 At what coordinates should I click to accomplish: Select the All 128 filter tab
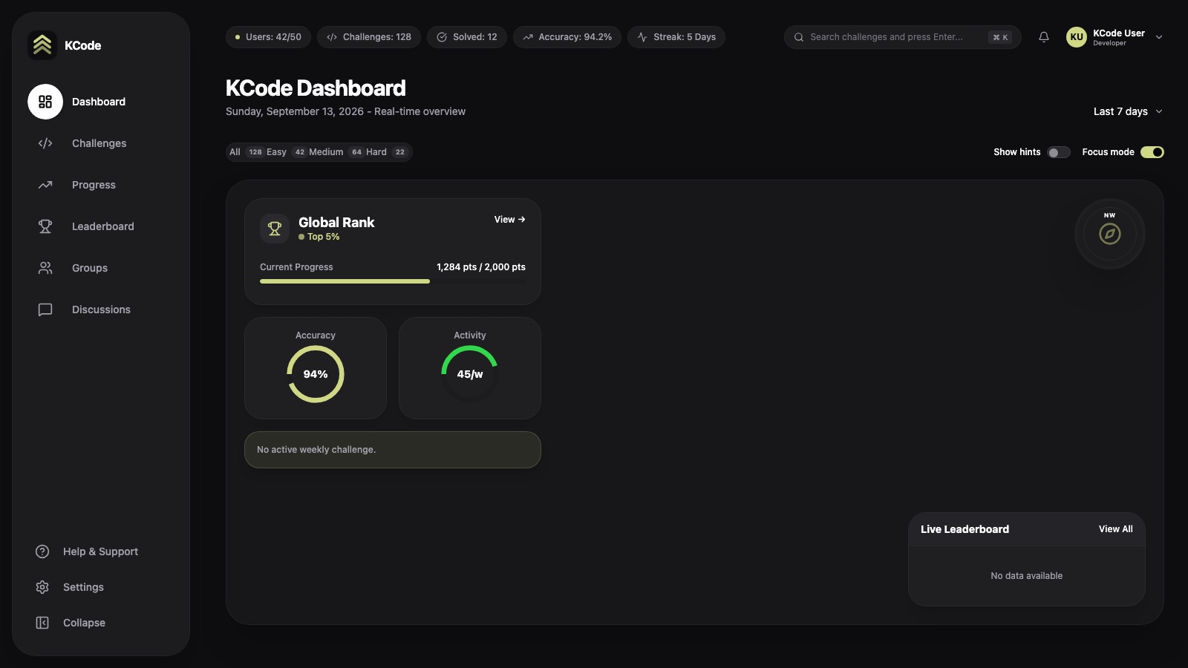click(x=246, y=152)
